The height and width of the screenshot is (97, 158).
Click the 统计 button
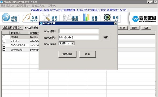(146, 28)
